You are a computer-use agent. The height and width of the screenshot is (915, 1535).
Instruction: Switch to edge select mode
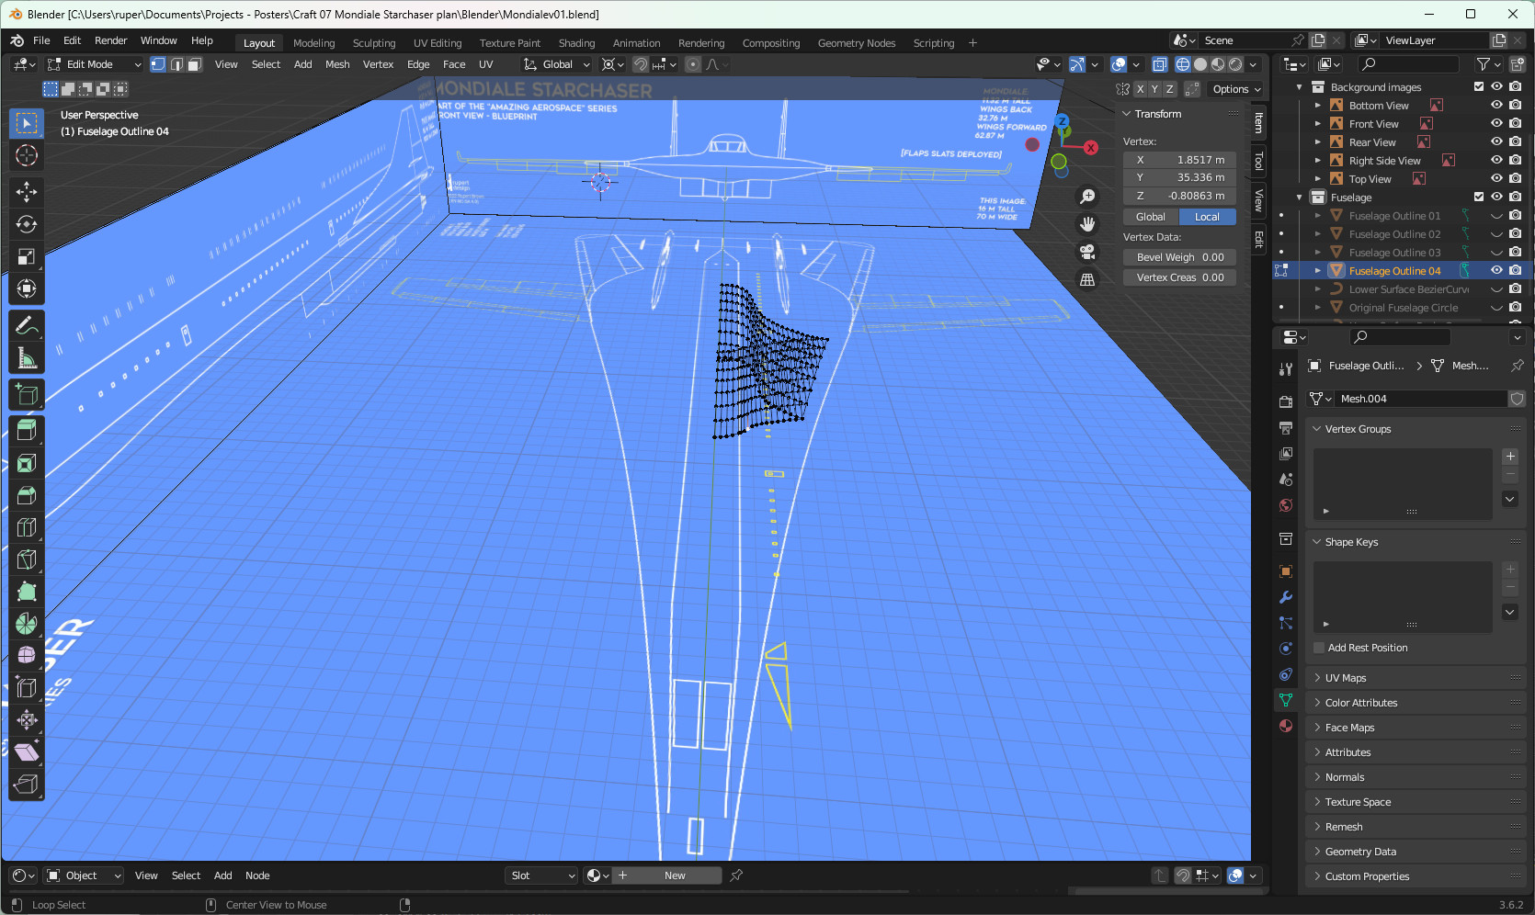point(176,64)
